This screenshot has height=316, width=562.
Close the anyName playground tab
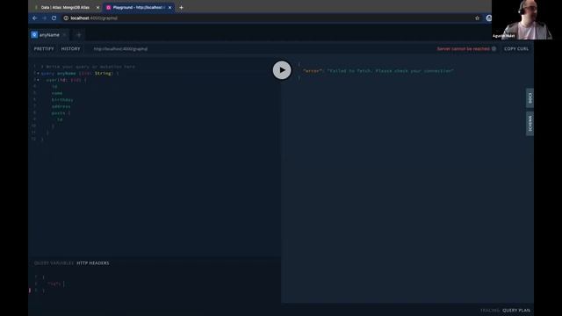(x=64, y=35)
